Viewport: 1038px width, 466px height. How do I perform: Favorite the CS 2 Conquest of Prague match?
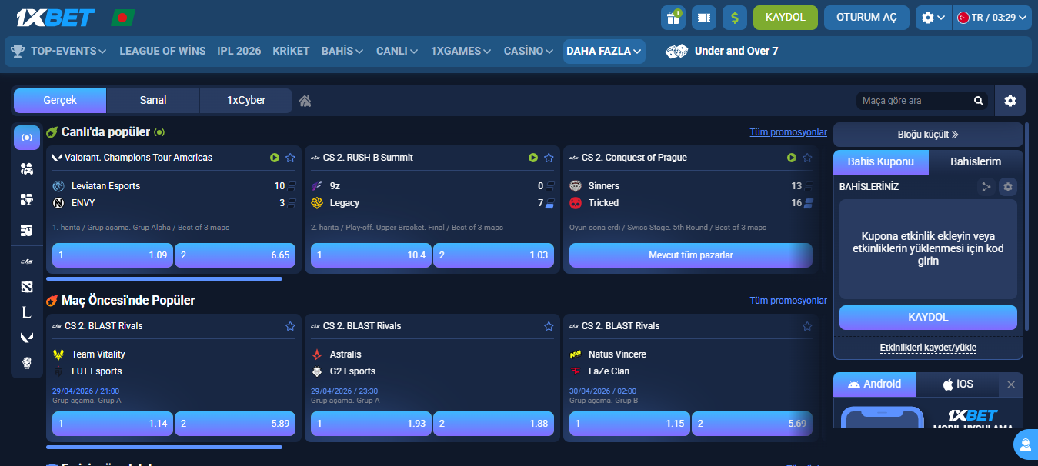coord(807,158)
